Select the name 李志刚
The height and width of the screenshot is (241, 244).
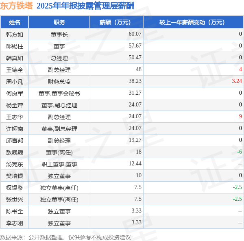[15, 223]
